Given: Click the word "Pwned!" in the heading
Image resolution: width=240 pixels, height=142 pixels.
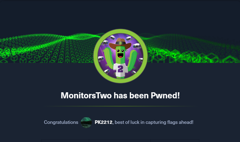Looking at the screenshot, I should (x=165, y=95).
